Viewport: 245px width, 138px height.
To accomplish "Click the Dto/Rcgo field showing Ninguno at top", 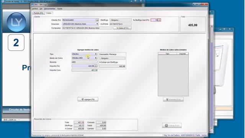I will [121, 20].
